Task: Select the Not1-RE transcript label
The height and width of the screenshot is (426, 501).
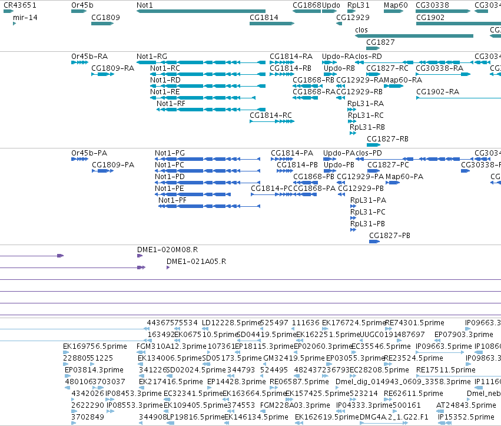Action: click(x=165, y=92)
